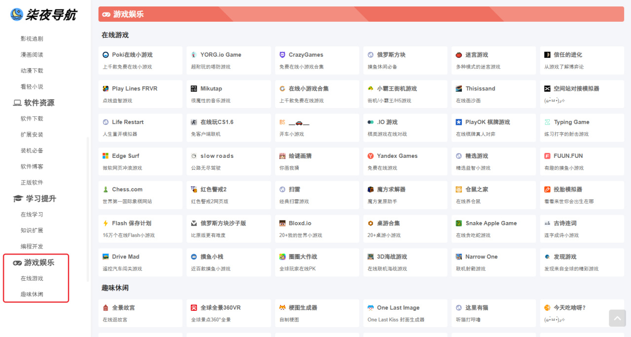Open the 全球全景360VR card
The height and width of the screenshot is (337, 631).
[229, 313]
